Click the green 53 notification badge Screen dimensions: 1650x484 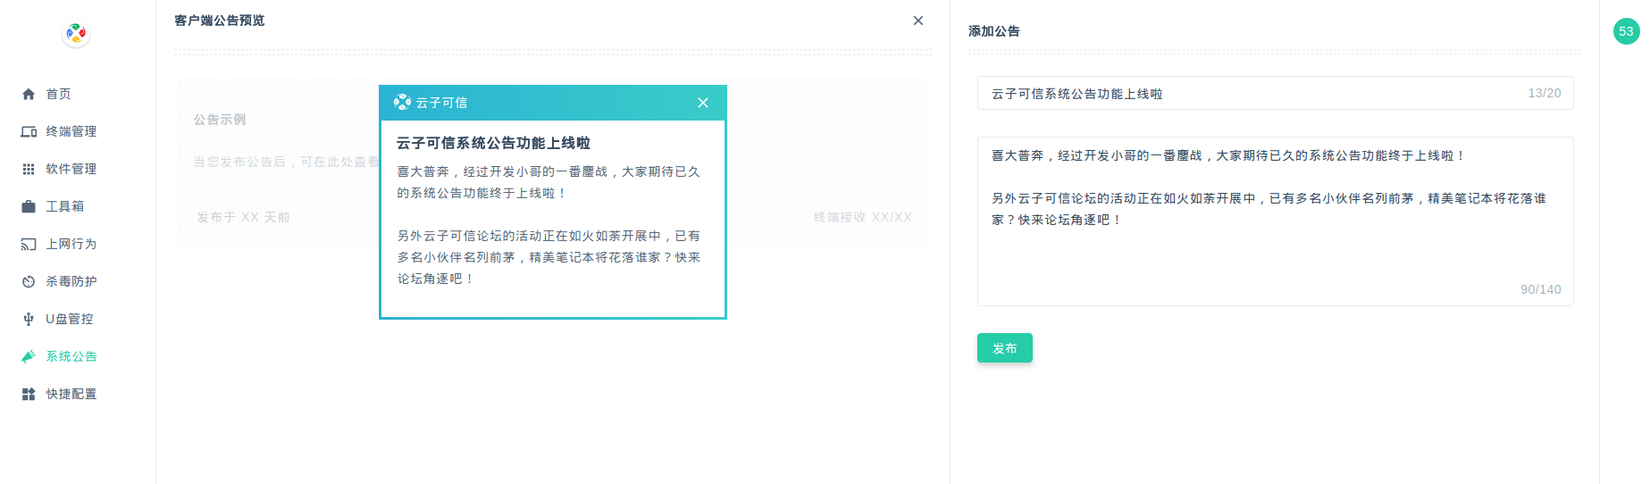click(x=1626, y=31)
